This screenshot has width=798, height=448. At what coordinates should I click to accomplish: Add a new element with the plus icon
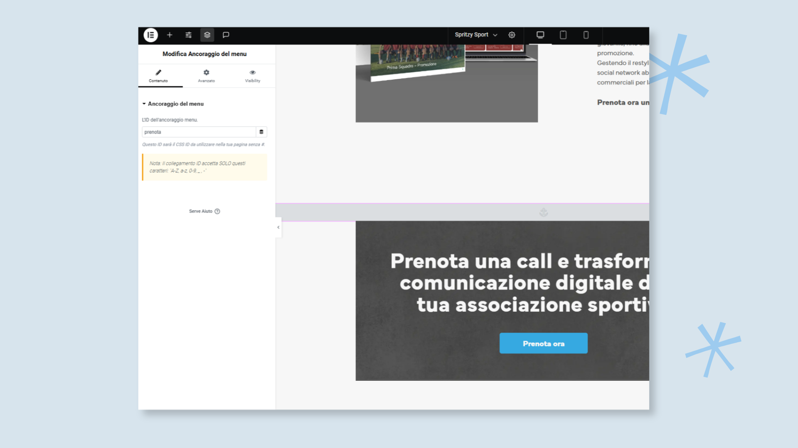pos(170,35)
